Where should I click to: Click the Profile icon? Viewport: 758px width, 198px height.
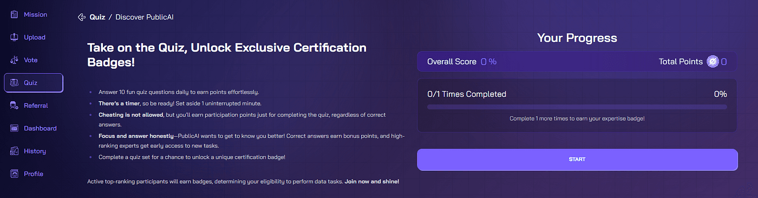tap(14, 174)
